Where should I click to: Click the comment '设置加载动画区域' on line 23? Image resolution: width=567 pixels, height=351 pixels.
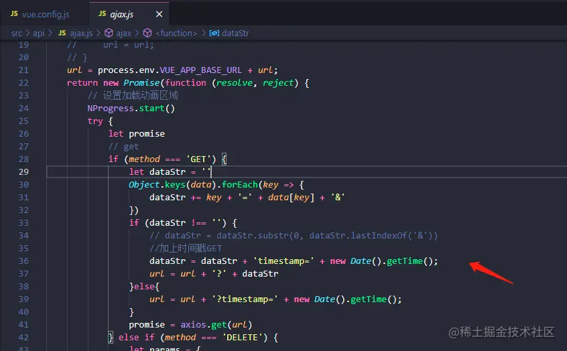[140, 95]
